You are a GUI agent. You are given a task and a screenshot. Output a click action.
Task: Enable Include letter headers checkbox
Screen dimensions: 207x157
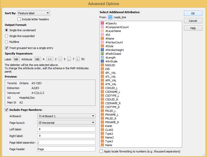pyautogui.click(x=19, y=19)
